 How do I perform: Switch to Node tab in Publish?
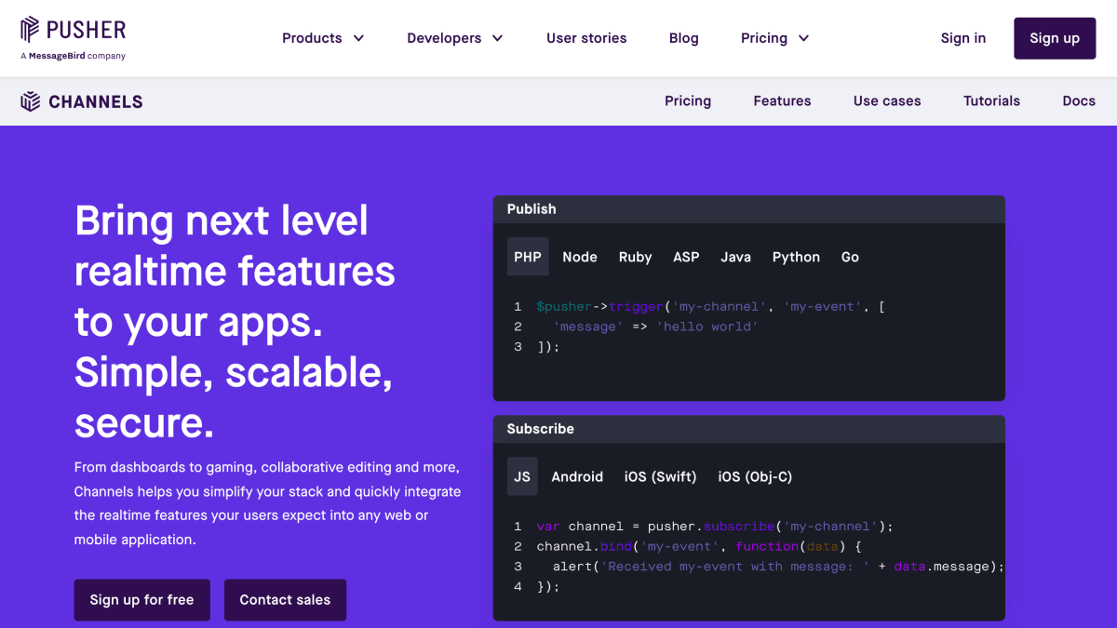pyautogui.click(x=580, y=257)
